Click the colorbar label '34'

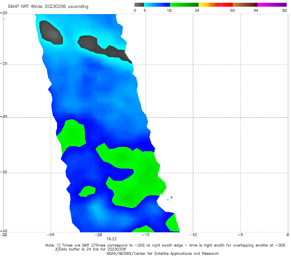pyautogui.click(x=197, y=10)
